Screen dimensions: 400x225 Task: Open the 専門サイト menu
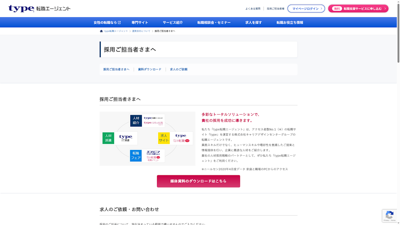click(140, 23)
